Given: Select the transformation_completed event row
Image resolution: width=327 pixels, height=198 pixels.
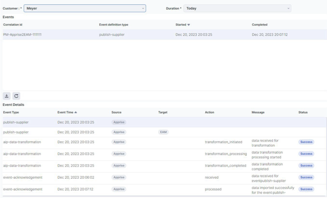Looking at the screenshot, I should [x=23, y=166].
